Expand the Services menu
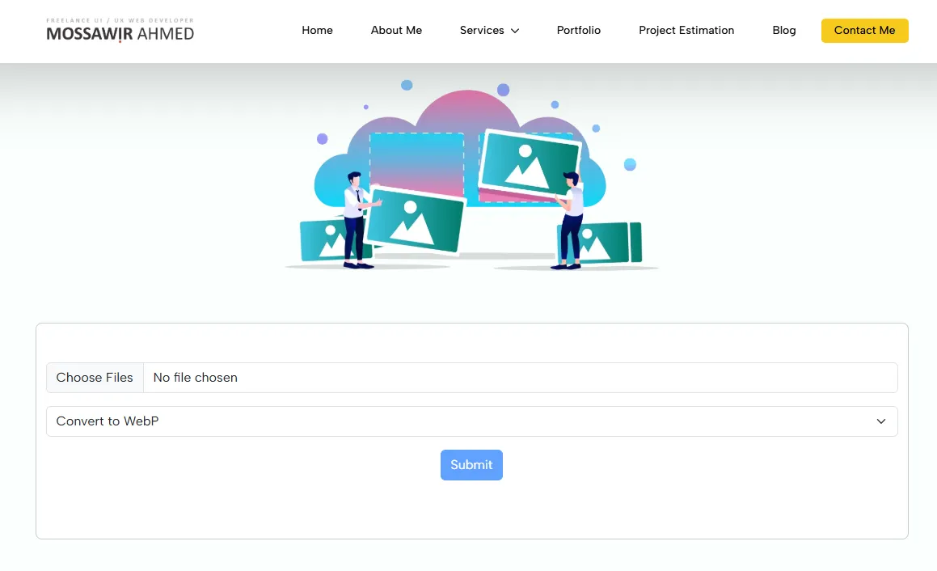The width and height of the screenshot is (937, 571). (x=482, y=31)
